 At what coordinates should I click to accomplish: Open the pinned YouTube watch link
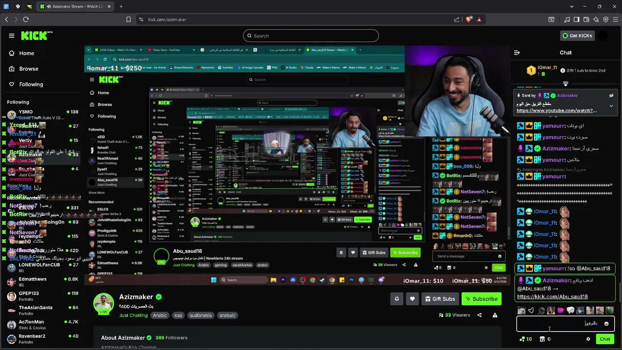click(557, 111)
